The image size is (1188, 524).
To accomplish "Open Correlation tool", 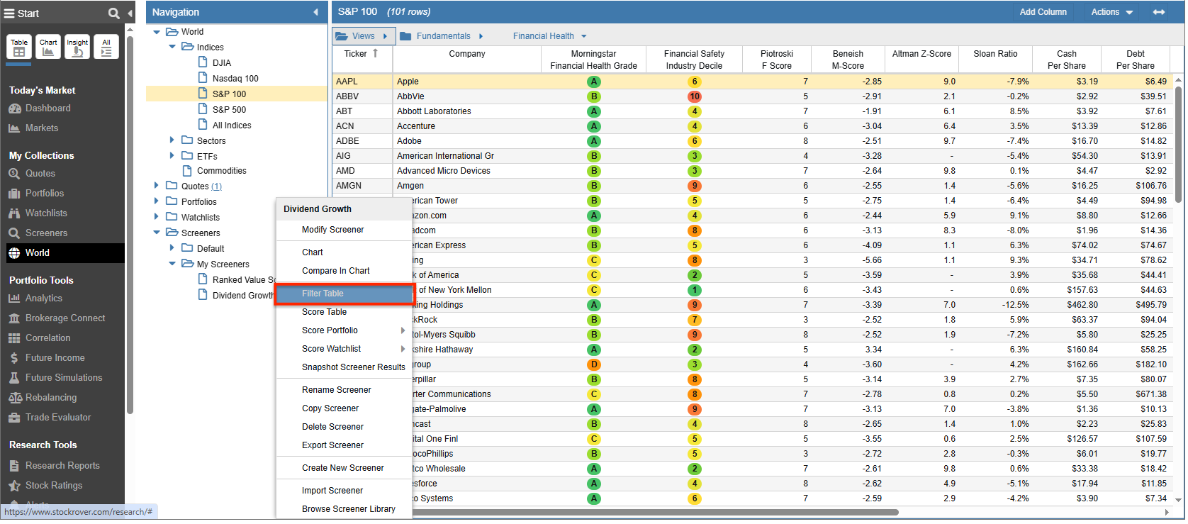I will (x=47, y=338).
